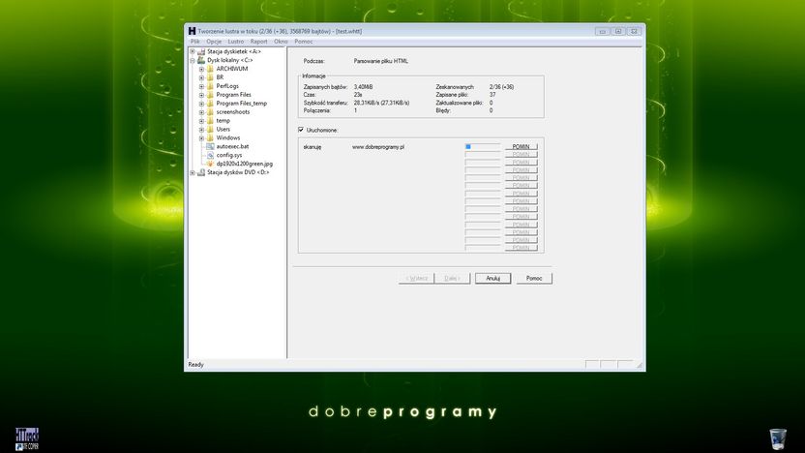Maximize the HTTrack window
Image resolution: width=805 pixels, height=453 pixels.
click(x=618, y=31)
